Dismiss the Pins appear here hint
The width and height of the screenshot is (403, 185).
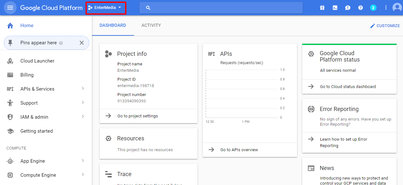pos(82,43)
